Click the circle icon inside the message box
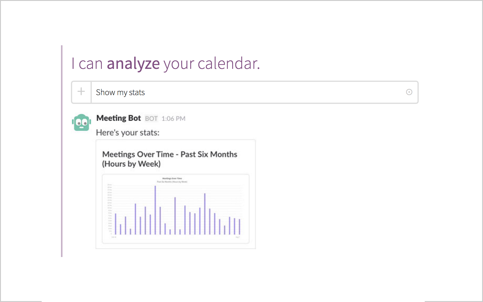Viewport: 483px width, 302px height. 409,92
